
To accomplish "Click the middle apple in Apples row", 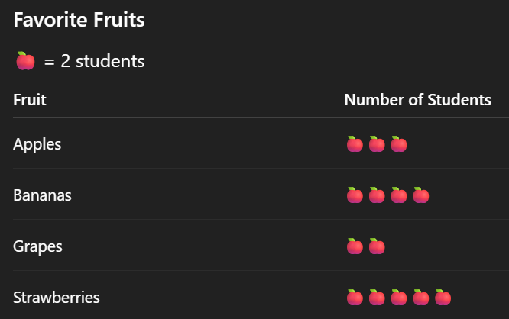I will click(377, 144).
